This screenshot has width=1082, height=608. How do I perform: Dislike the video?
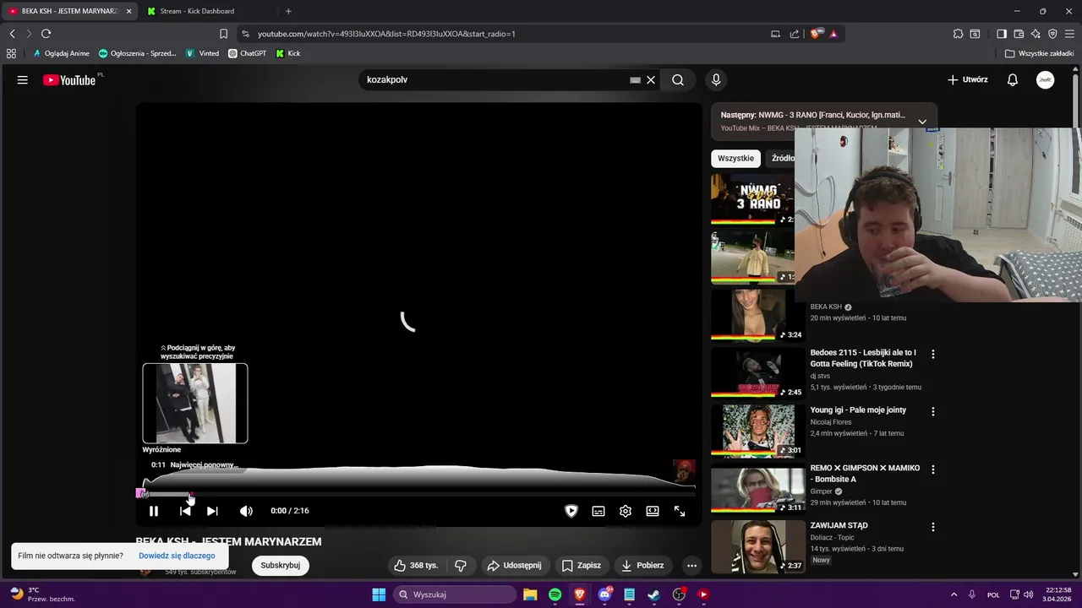[461, 566]
